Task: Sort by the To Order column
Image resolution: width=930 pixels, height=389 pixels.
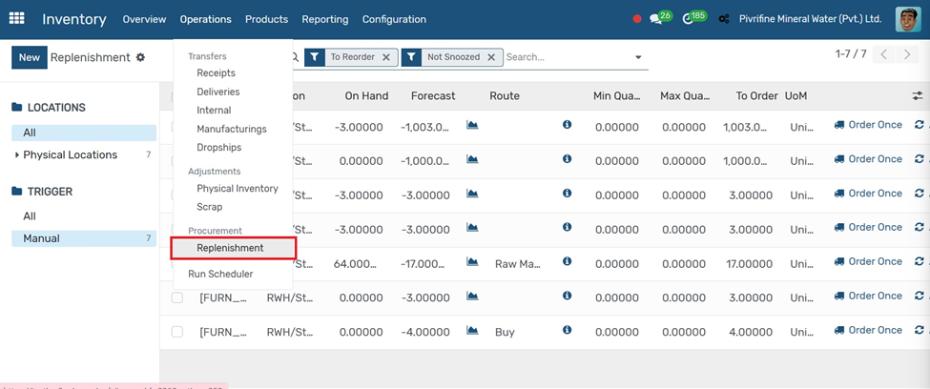Action: point(756,96)
